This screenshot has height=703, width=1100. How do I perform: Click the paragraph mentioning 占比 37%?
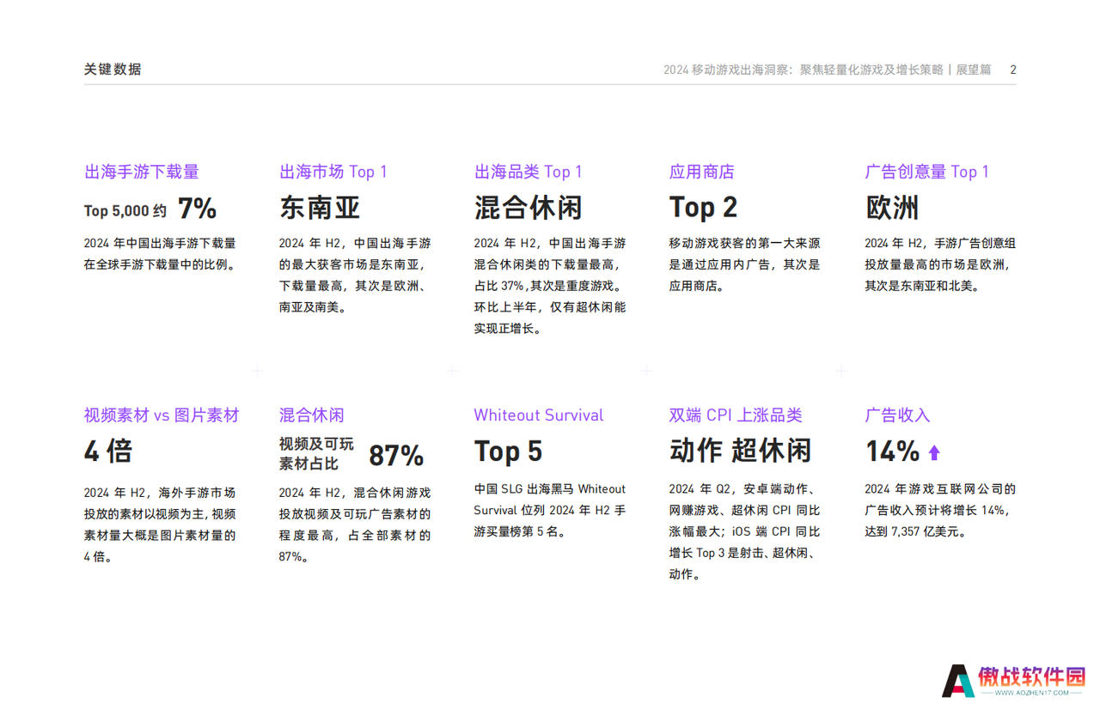(x=550, y=286)
